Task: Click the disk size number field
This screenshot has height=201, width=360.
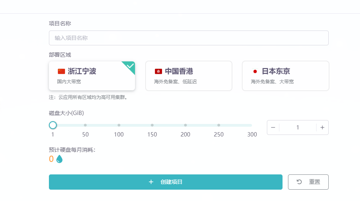Action: 298,127
